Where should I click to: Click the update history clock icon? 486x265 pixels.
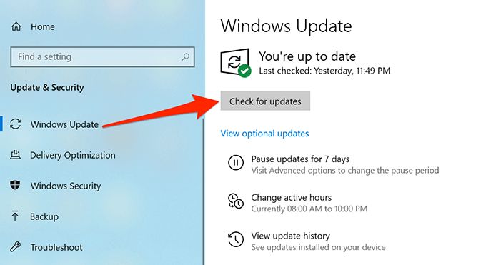(x=236, y=239)
